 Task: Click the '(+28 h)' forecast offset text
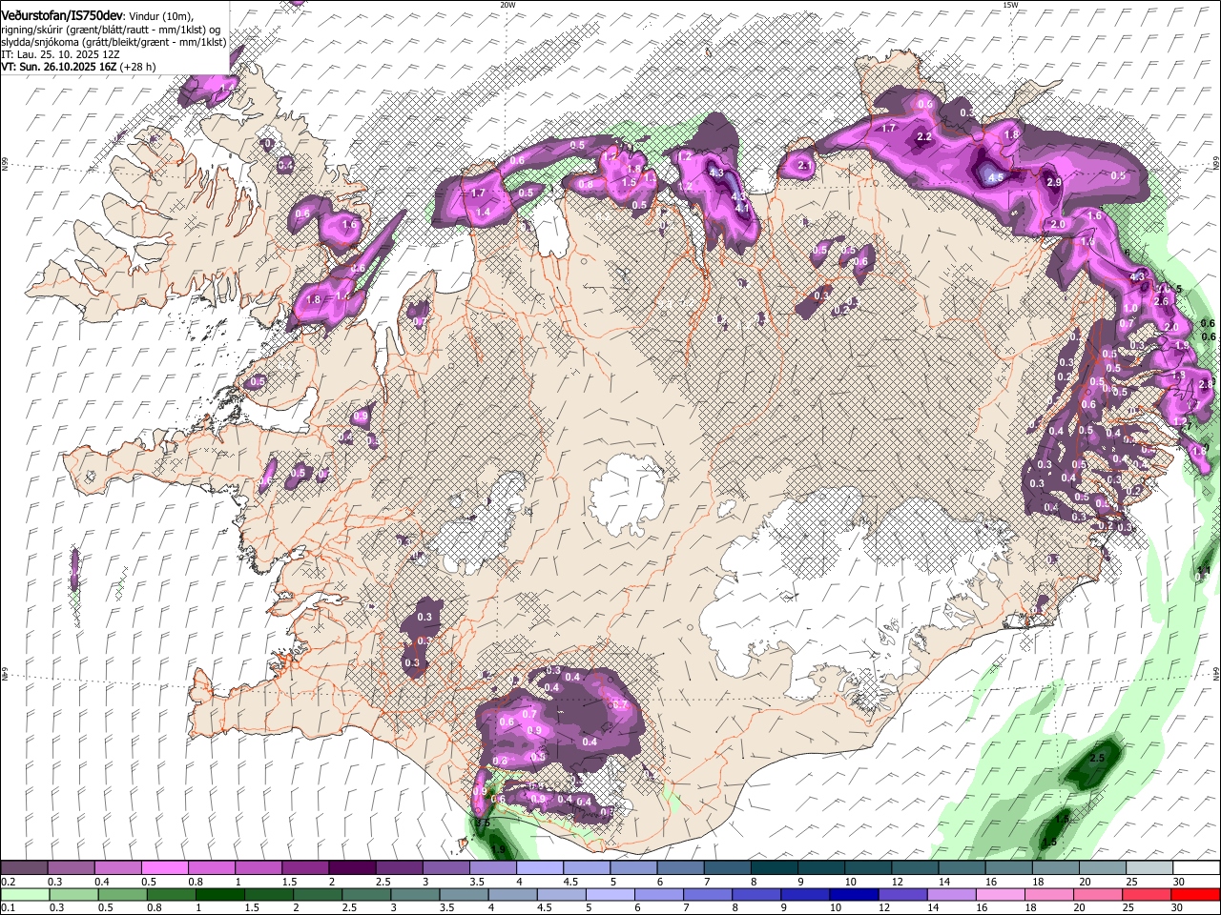click(x=138, y=67)
